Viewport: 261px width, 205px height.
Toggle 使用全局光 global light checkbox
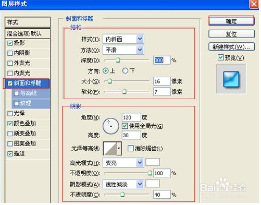(x=125, y=126)
